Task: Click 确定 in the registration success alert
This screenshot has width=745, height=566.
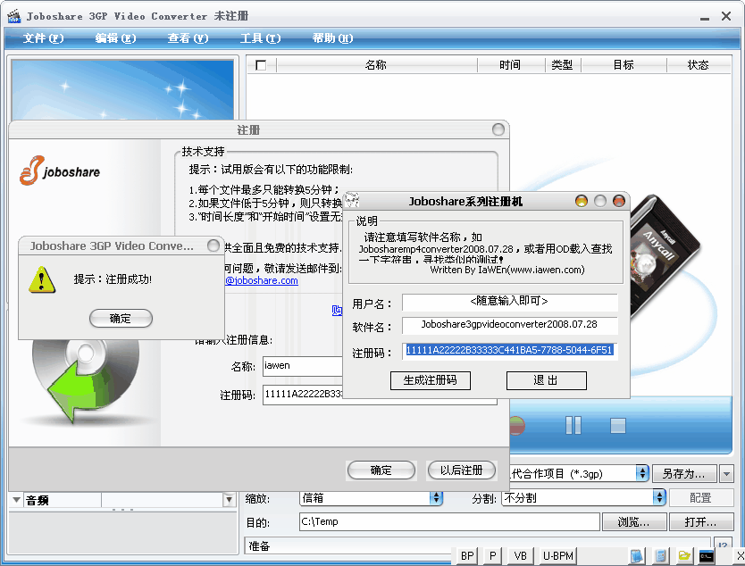Action: tap(121, 319)
